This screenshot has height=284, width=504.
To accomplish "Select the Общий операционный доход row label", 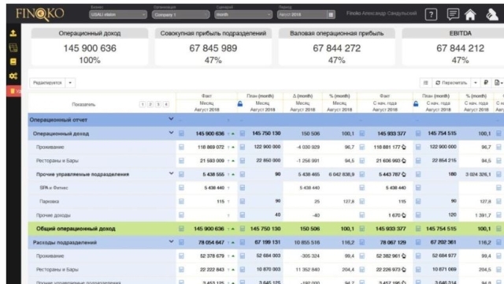I will coord(76,229).
